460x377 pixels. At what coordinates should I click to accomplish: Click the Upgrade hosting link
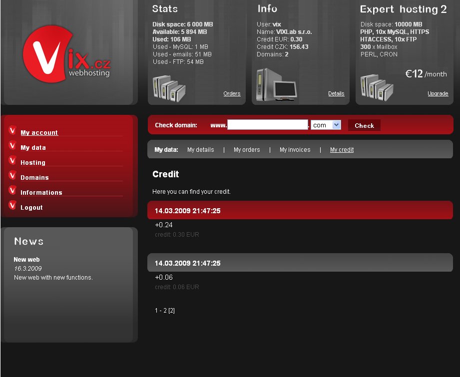point(438,94)
